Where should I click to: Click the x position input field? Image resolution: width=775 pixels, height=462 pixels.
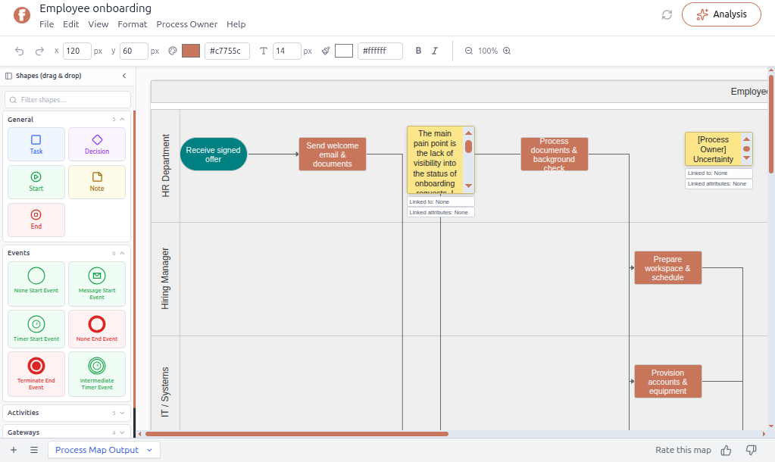[x=77, y=51]
